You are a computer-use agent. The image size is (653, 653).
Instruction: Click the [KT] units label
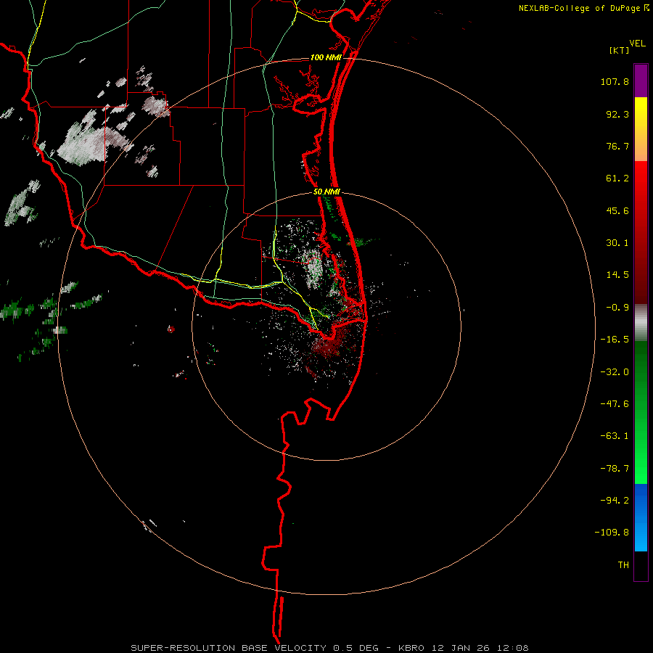coord(620,50)
